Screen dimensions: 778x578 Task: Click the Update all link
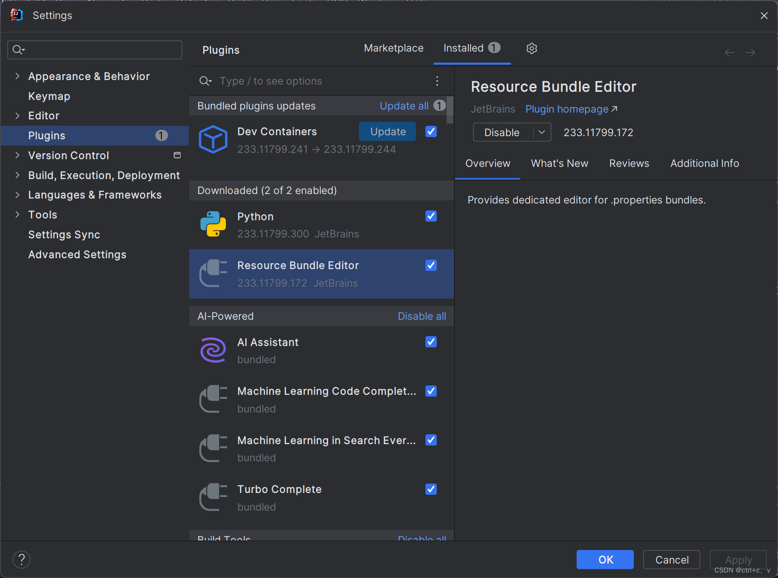click(x=404, y=106)
